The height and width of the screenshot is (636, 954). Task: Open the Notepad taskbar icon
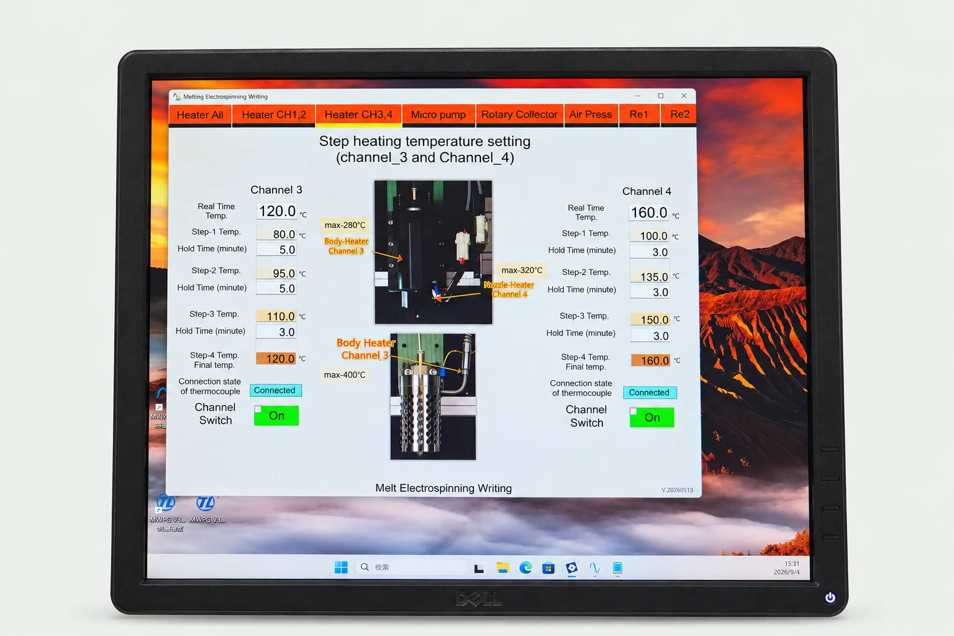pyautogui.click(x=617, y=568)
